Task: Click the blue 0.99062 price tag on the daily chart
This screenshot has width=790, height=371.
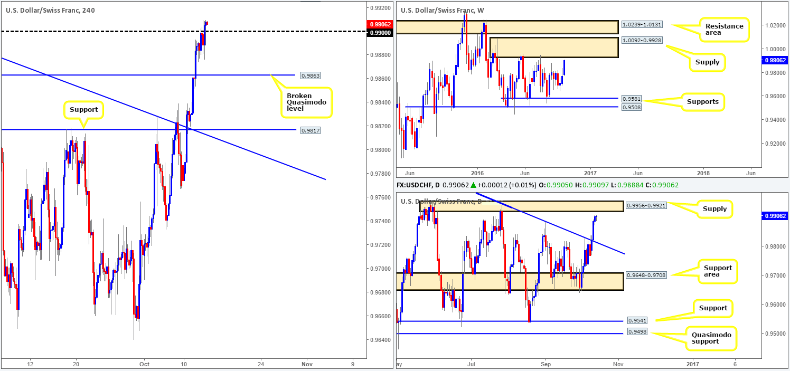Action: tap(775, 216)
